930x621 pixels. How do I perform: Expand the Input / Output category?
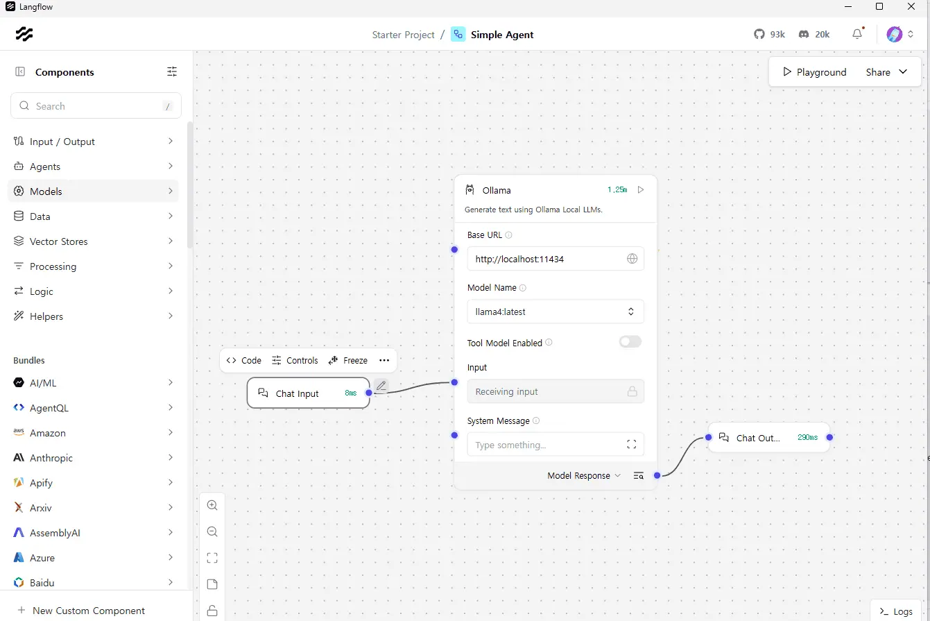(x=93, y=142)
